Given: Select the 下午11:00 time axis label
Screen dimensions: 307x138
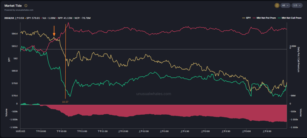Looking at the screenshot, I should tap(82, 131).
